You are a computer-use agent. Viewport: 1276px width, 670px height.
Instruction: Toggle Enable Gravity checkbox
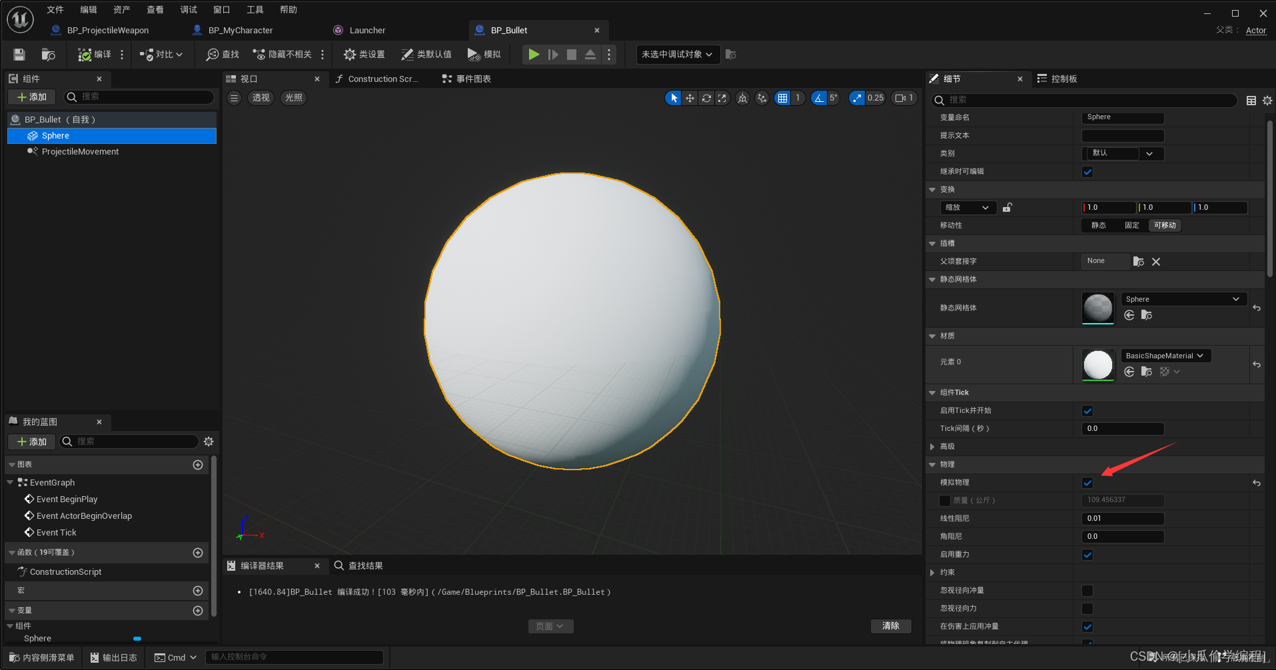(1087, 555)
